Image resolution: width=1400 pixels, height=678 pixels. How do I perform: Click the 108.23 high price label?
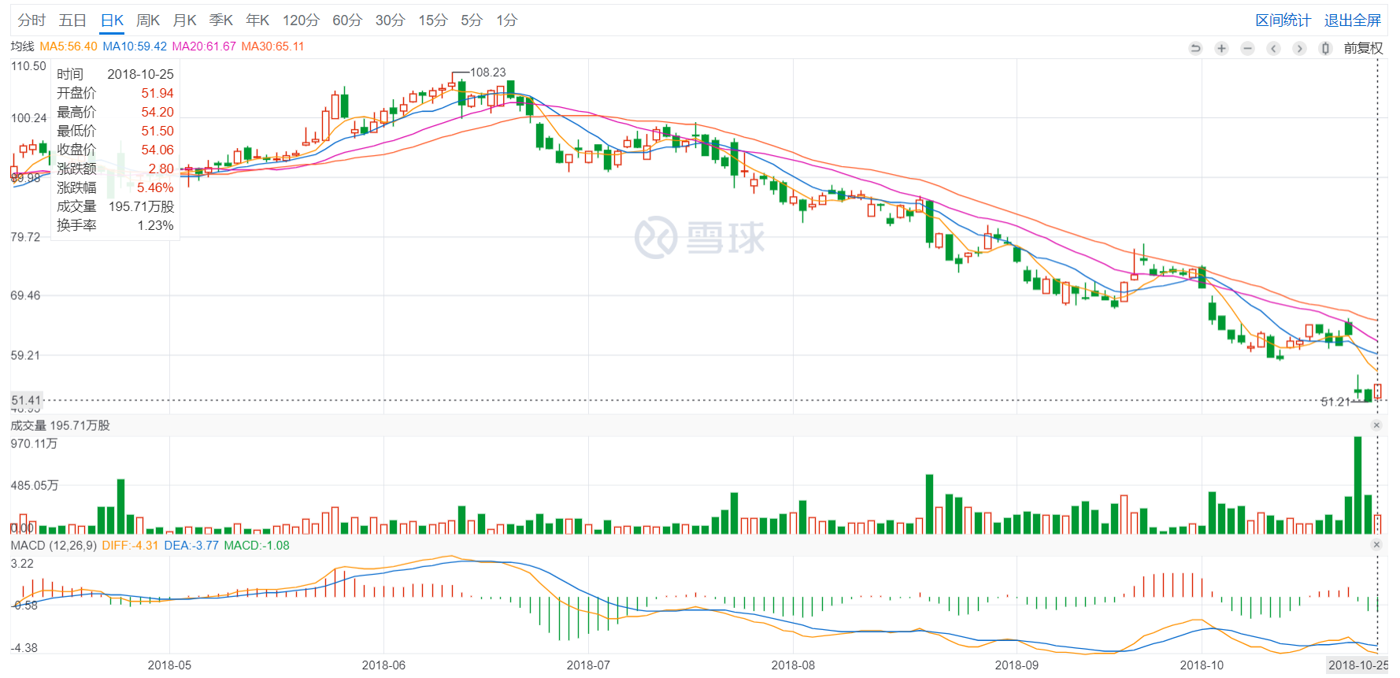point(488,72)
